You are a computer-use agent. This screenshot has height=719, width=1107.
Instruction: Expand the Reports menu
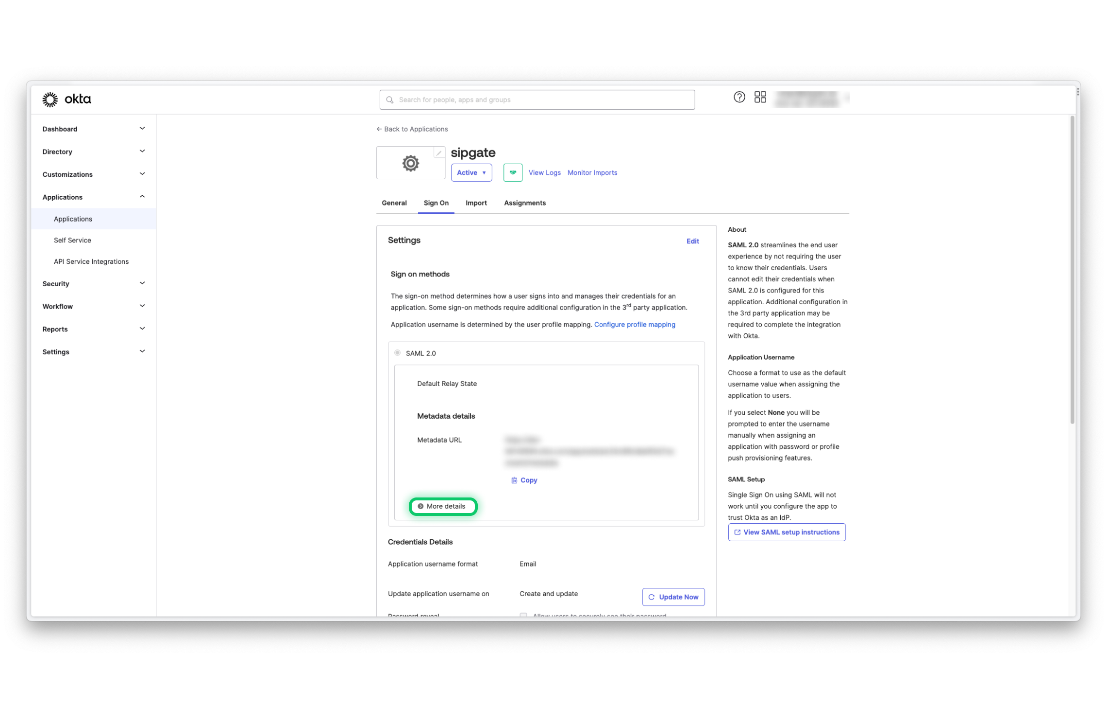pos(93,329)
